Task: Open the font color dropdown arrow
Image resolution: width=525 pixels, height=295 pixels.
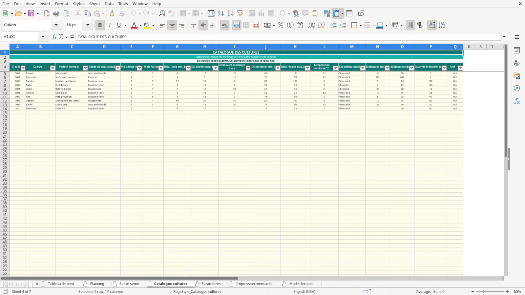Action: (x=140, y=25)
